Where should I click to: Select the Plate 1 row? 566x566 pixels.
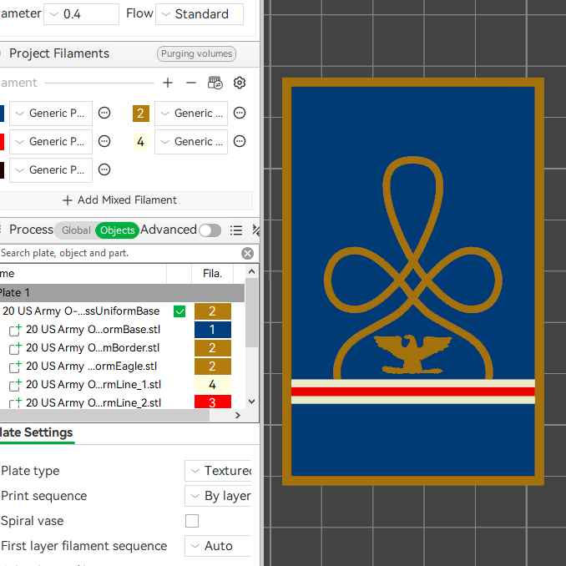[x=122, y=293]
